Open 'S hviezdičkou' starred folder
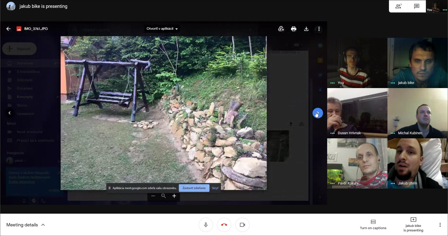 [28, 72]
